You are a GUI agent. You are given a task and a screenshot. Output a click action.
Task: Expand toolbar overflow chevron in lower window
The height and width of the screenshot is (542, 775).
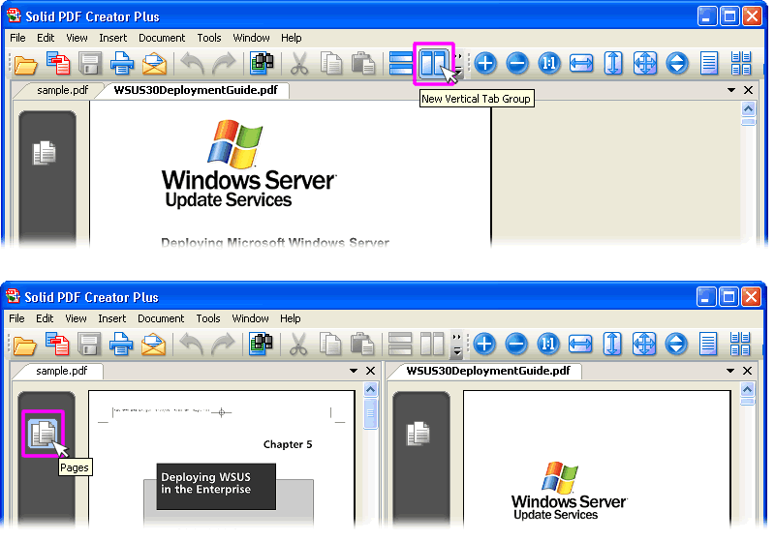457,337
